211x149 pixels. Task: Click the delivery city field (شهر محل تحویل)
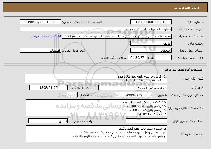(40, 51)
